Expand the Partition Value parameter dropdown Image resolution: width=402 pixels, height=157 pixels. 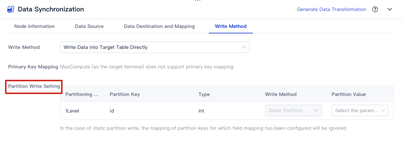click(x=360, y=111)
